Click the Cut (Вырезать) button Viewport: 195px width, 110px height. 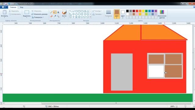[14, 11]
